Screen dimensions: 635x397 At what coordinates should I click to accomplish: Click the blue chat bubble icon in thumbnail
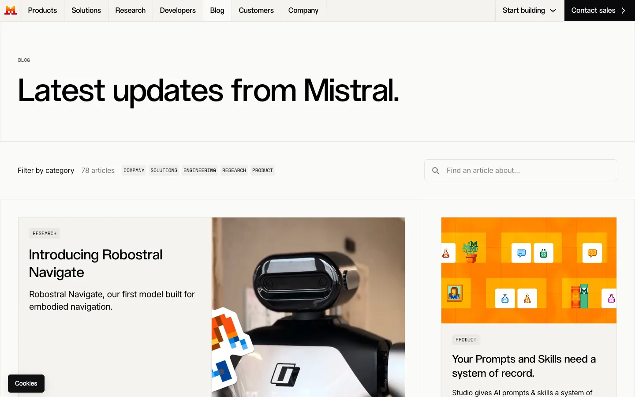pos(521,253)
